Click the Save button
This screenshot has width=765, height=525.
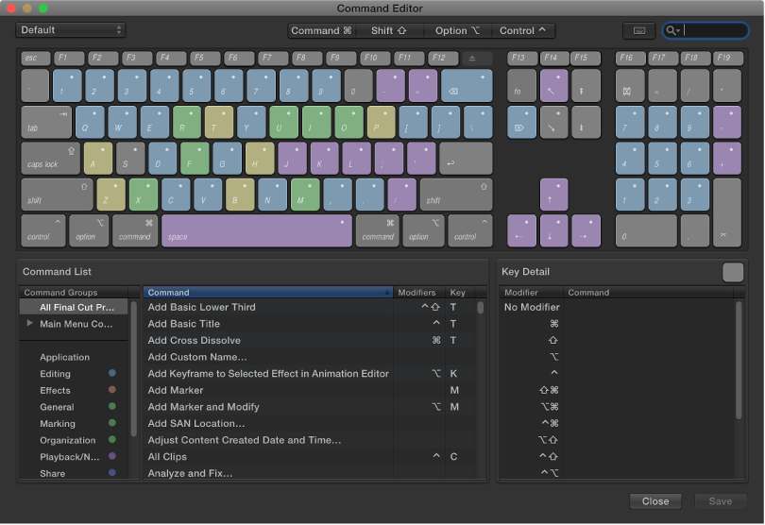[720, 501]
